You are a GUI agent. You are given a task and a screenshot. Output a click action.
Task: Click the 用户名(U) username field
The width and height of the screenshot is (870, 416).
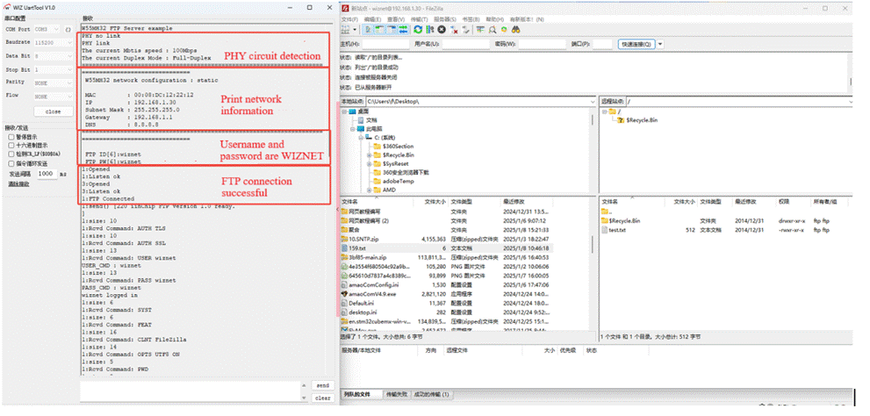pyautogui.click(x=465, y=44)
